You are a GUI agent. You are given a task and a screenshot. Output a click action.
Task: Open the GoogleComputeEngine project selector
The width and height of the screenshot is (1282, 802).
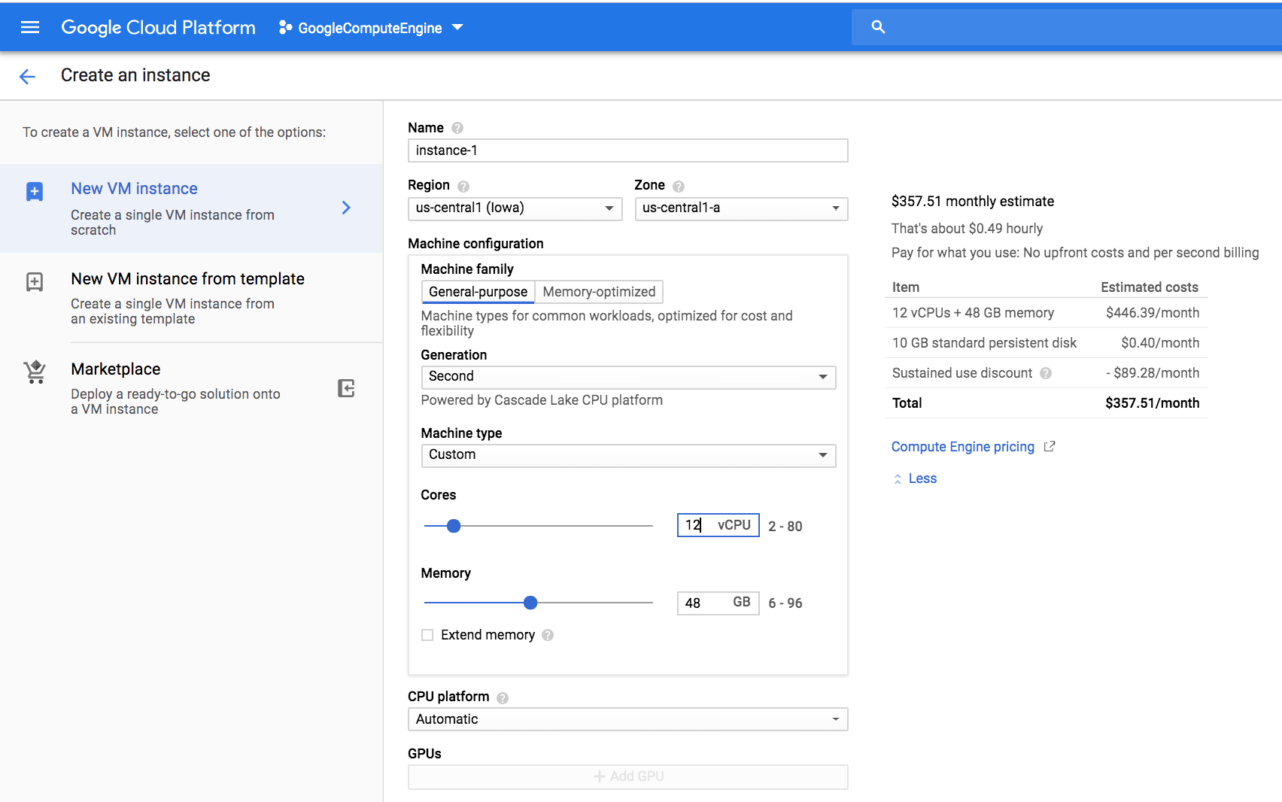371,28
